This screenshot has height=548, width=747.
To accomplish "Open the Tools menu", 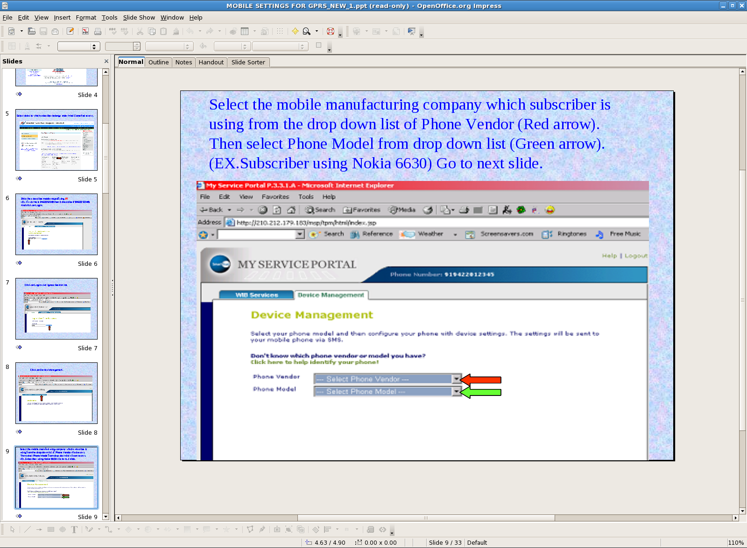I will tap(110, 18).
